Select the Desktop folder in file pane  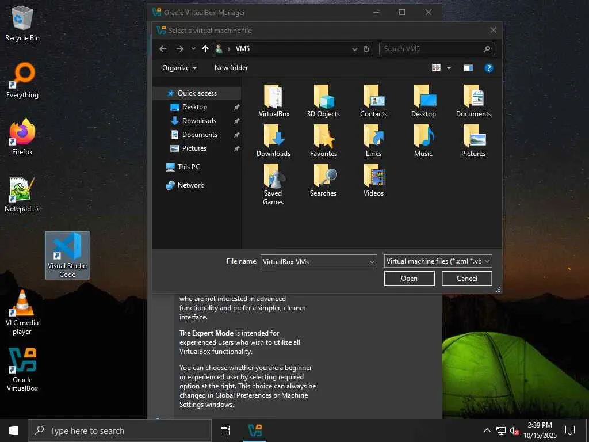pyautogui.click(x=423, y=101)
